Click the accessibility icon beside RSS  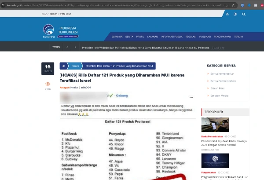pos(235,14)
